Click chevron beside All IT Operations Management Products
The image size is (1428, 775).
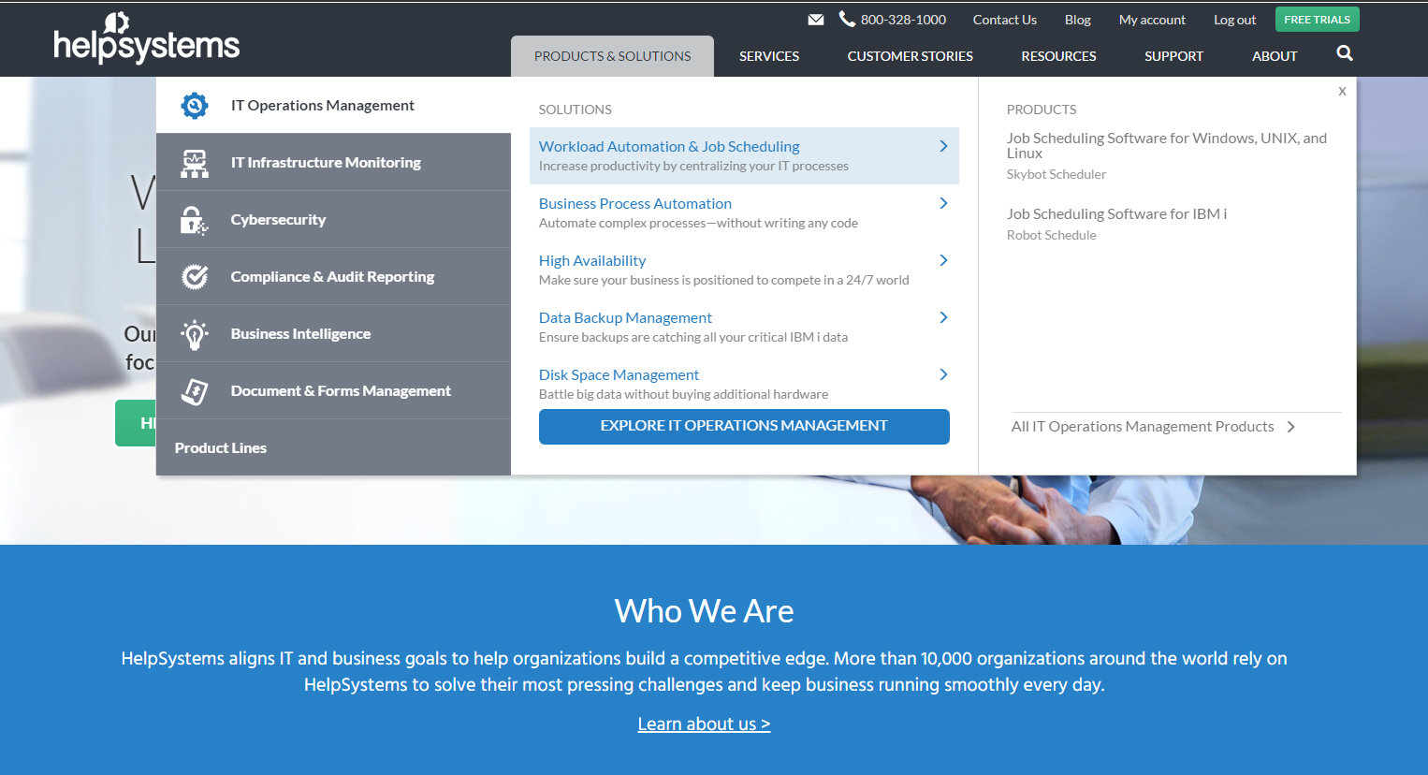tap(1290, 427)
